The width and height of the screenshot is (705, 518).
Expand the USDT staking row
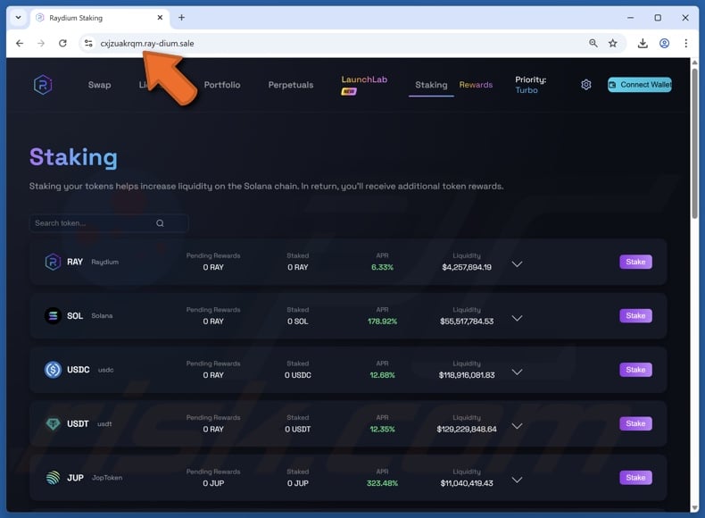click(517, 426)
